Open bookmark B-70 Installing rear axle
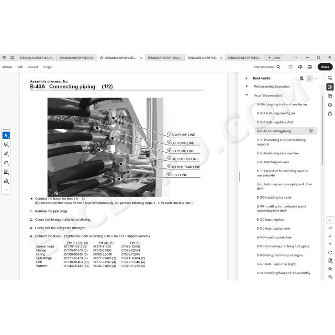 pos(273,162)
